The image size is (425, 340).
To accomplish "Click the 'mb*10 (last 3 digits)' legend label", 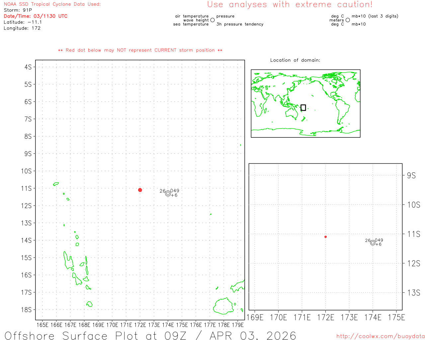I will point(375,16).
